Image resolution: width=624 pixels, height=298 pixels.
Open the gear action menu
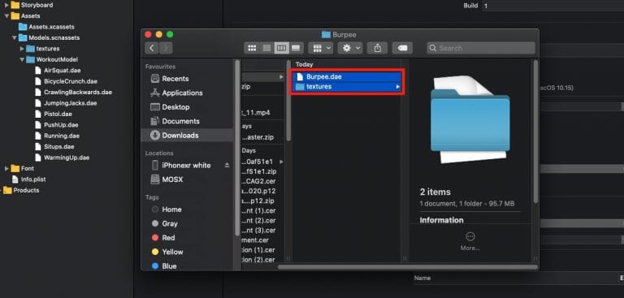coord(350,48)
